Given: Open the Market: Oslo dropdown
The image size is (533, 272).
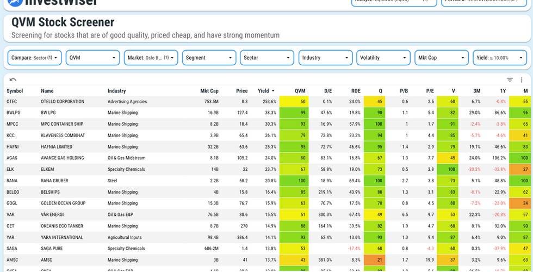Looking at the screenshot, I should pos(151,58).
